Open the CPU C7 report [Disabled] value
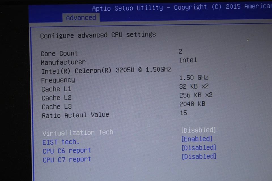The width and height of the screenshot is (272, 181). (199, 157)
